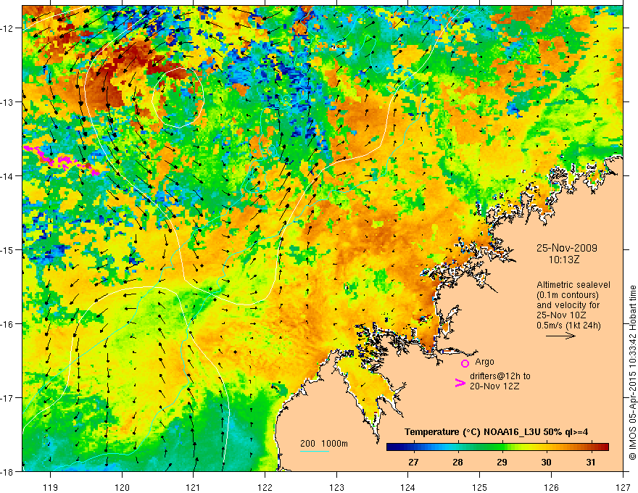Select the time text 10:13Z

[x=564, y=259]
